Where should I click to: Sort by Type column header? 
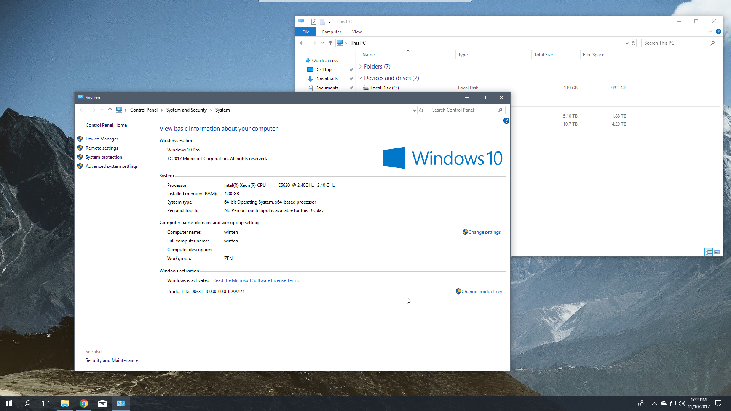[x=463, y=55]
